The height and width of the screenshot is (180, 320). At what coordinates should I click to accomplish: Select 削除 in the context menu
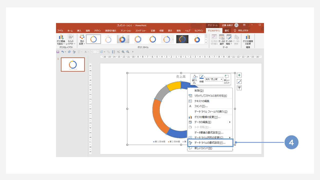[x=199, y=90]
